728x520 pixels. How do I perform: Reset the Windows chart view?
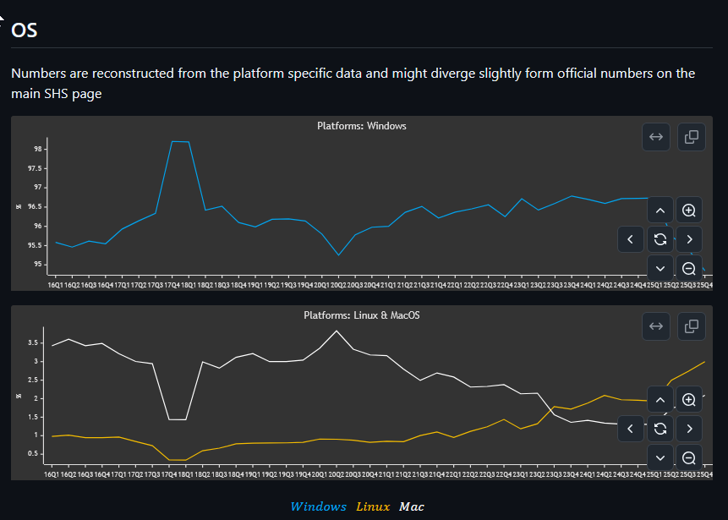tap(660, 239)
